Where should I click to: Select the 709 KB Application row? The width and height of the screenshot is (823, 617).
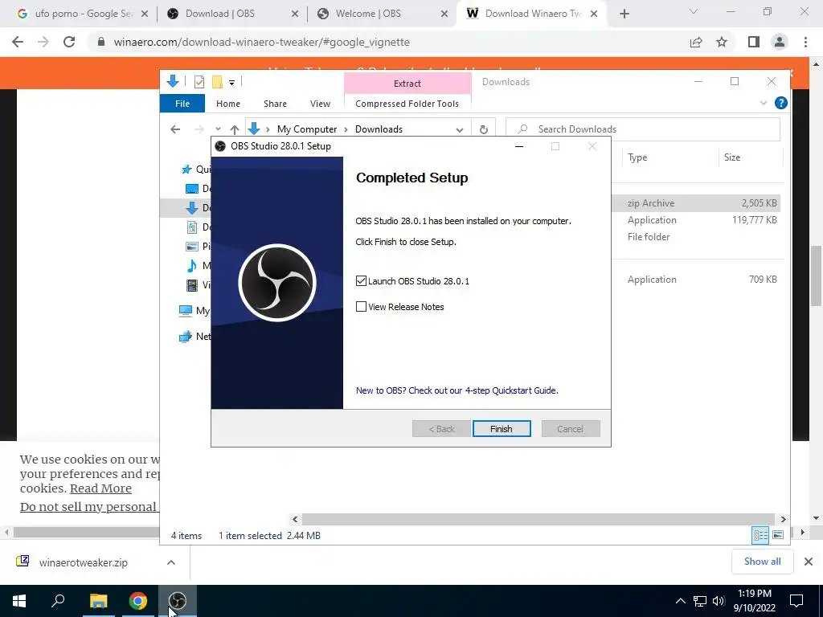pos(695,279)
